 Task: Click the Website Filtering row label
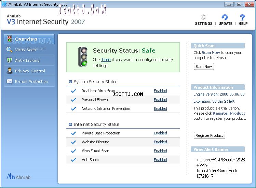pos(95,142)
